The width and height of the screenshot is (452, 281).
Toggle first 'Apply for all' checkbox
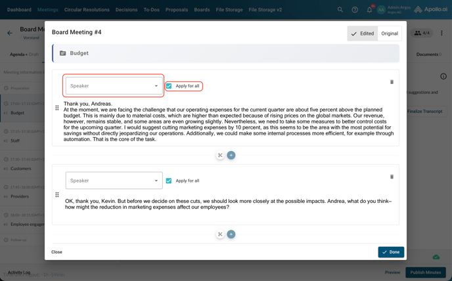click(x=169, y=86)
